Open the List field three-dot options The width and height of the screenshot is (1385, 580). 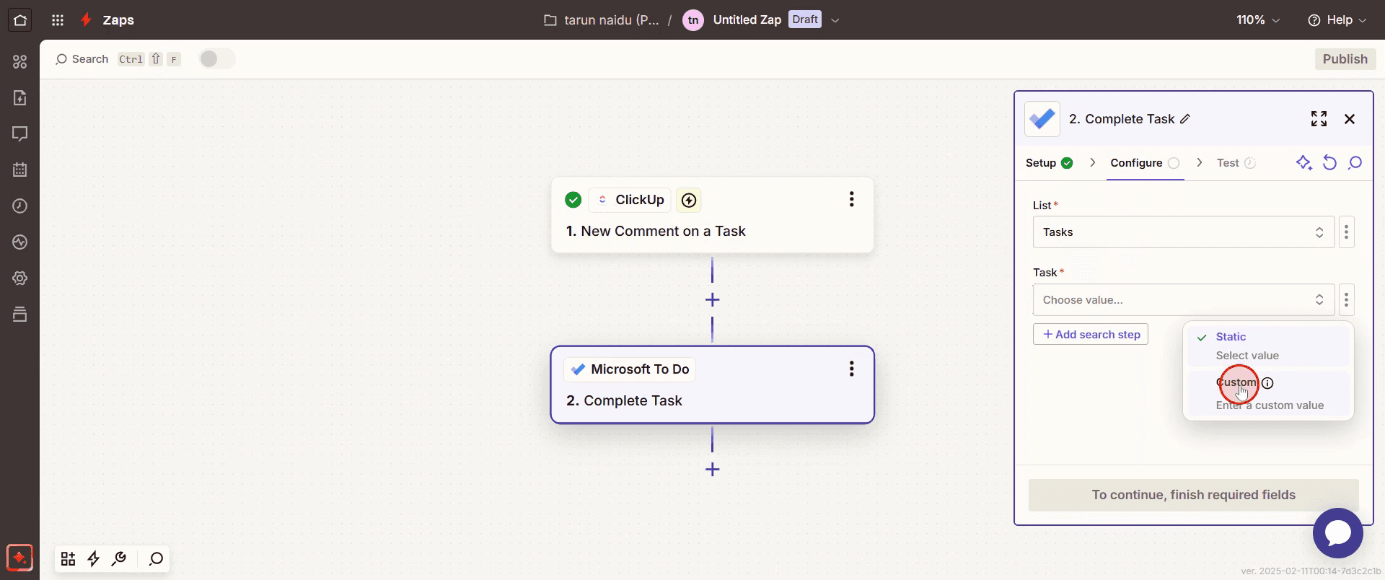(x=1346, y=232)
